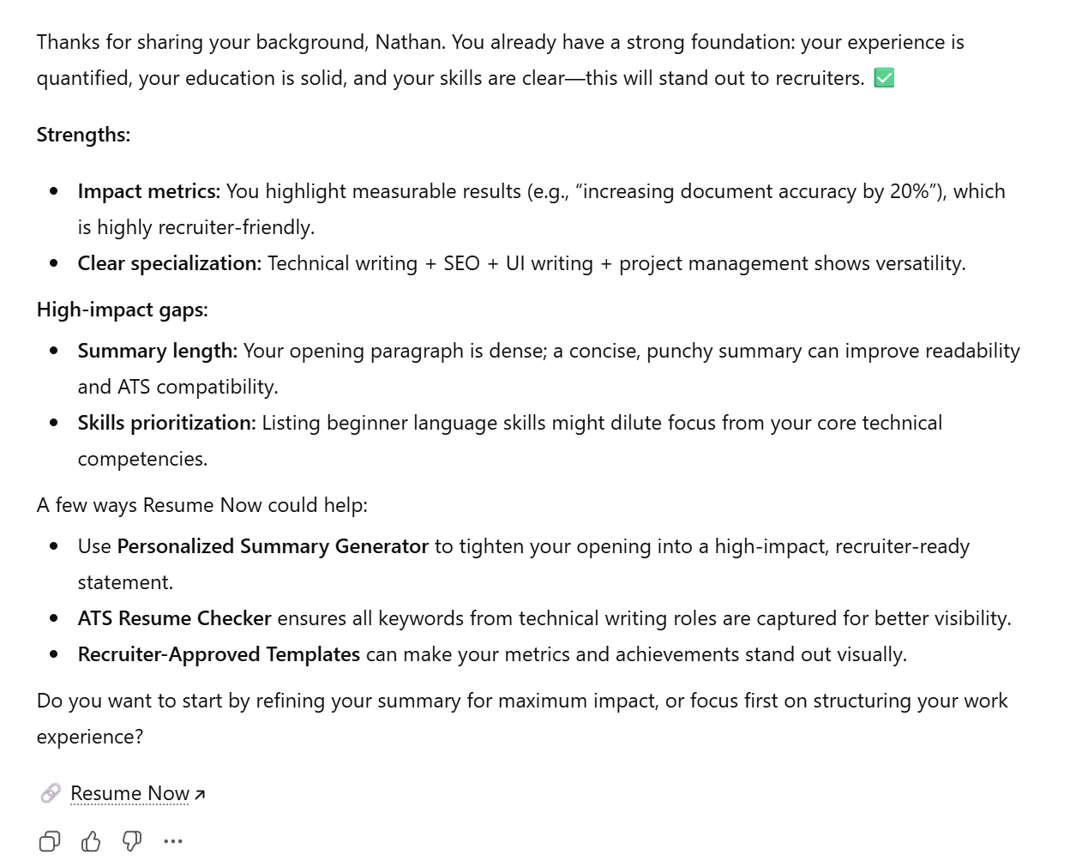Click the Summary length bullet point
This screenshot has width=1088, height=867.
click(157, 351)
